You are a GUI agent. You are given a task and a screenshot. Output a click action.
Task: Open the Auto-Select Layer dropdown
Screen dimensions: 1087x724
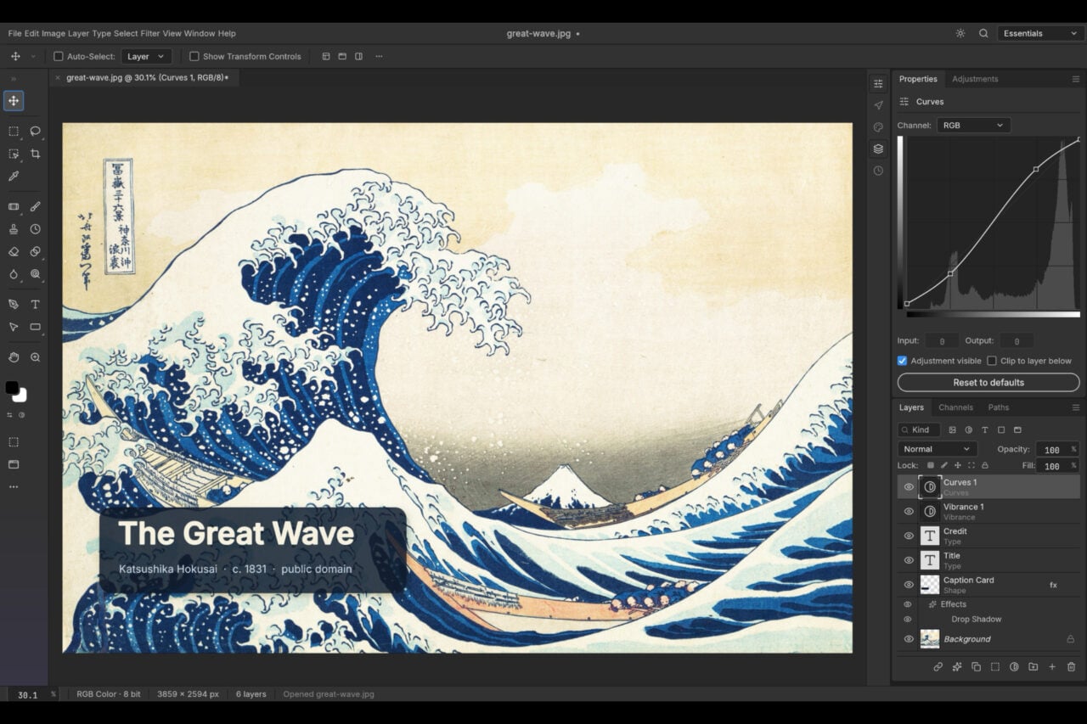146,57
